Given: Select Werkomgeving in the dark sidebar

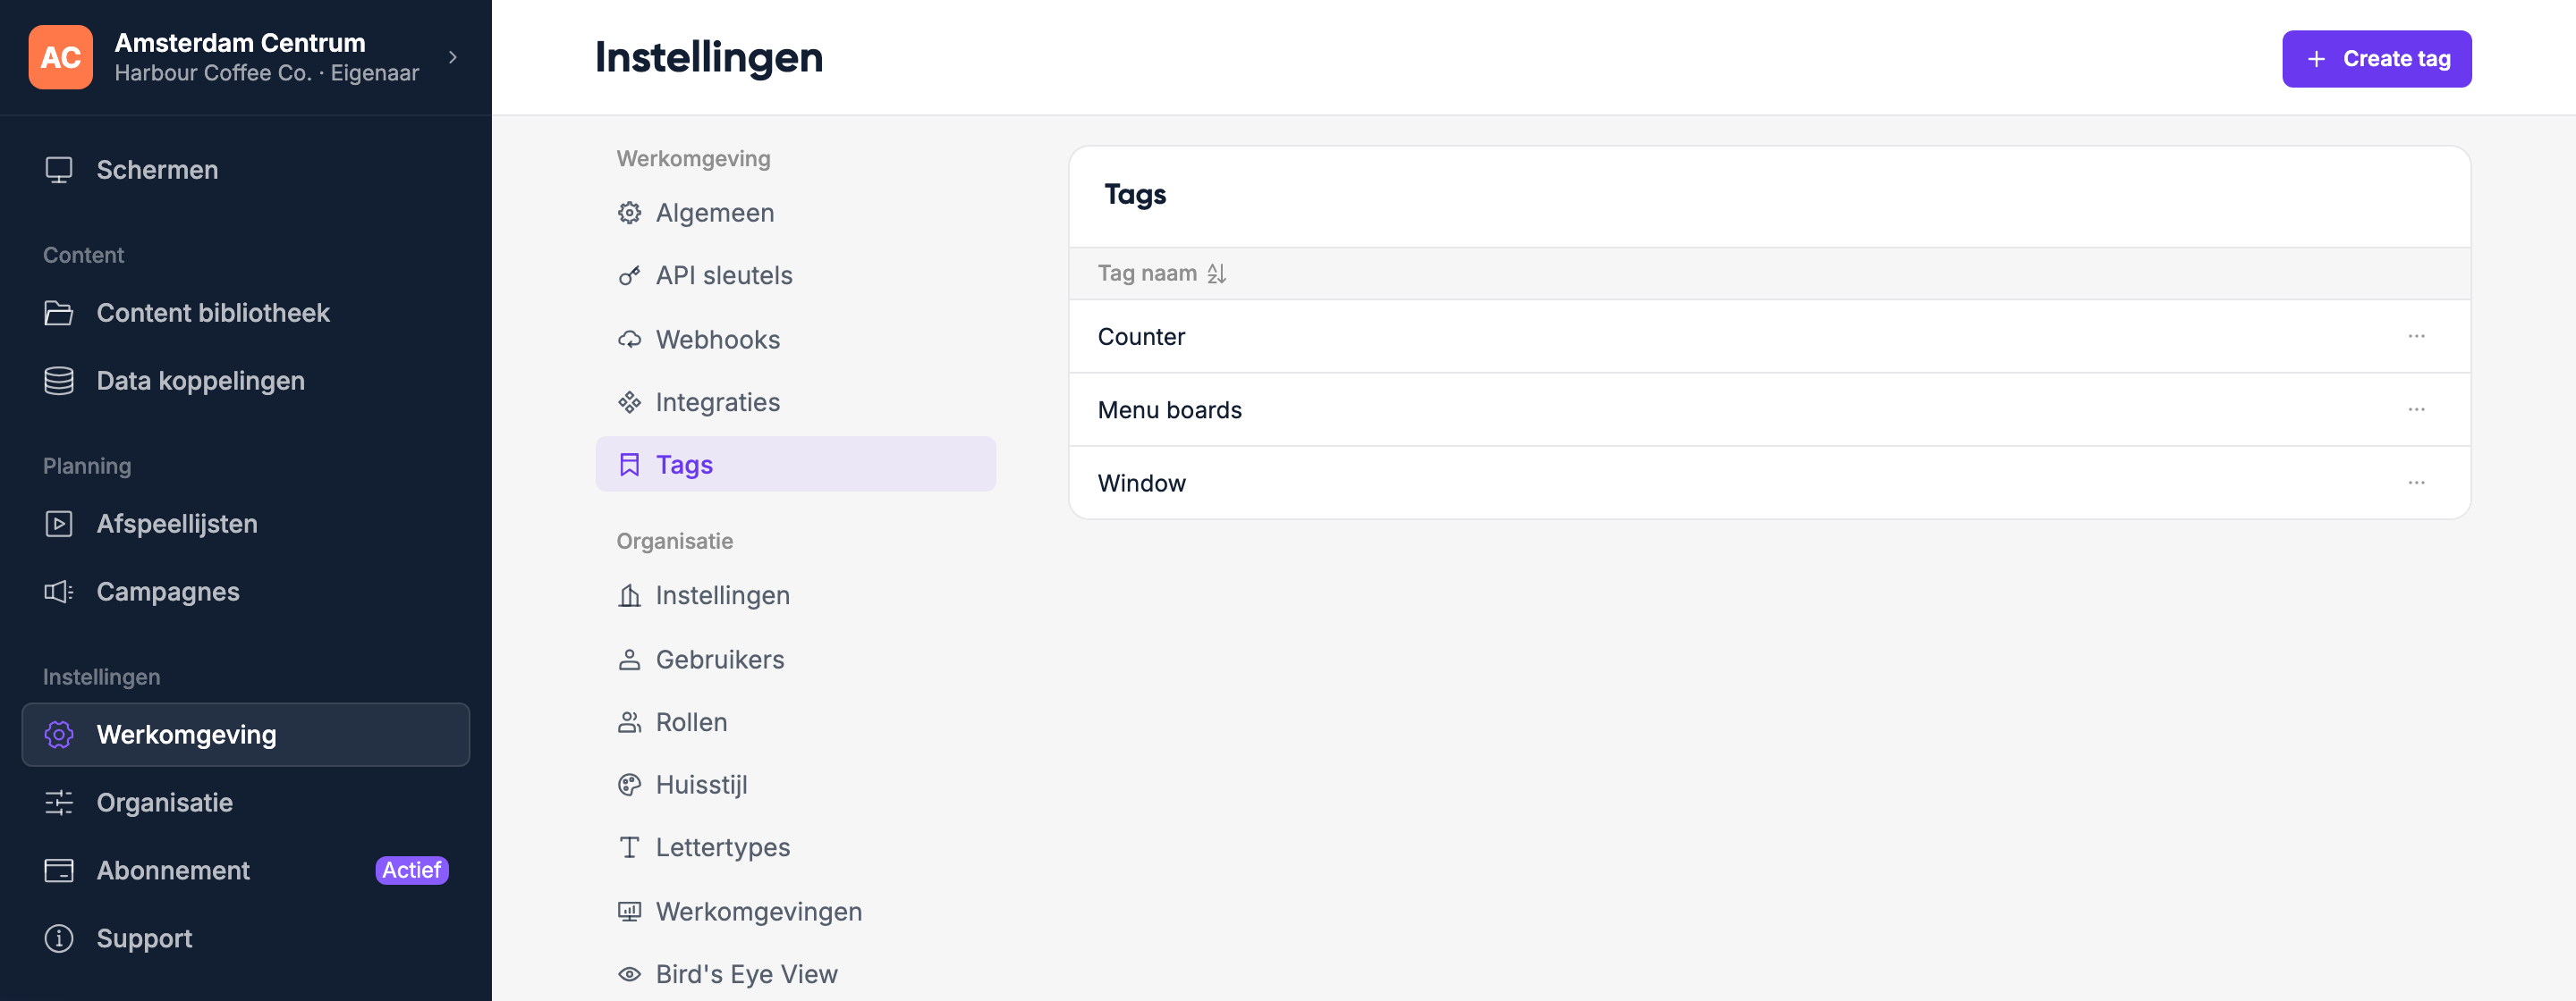Looking at the screenshot, I should [x=245, y=735].
